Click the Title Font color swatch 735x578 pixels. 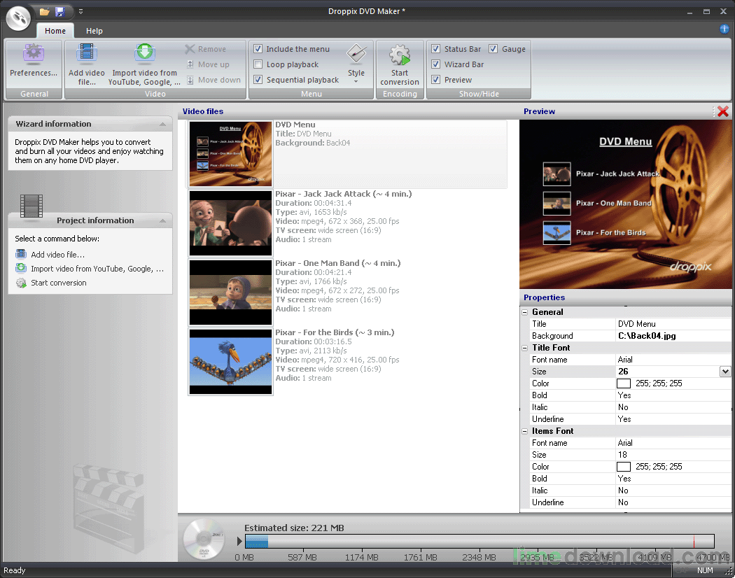click(x=623, y=383)
